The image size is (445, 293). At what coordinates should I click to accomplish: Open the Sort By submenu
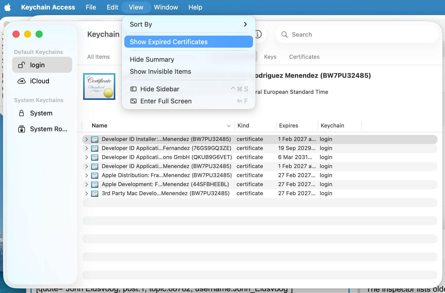[x=188, y=24]
